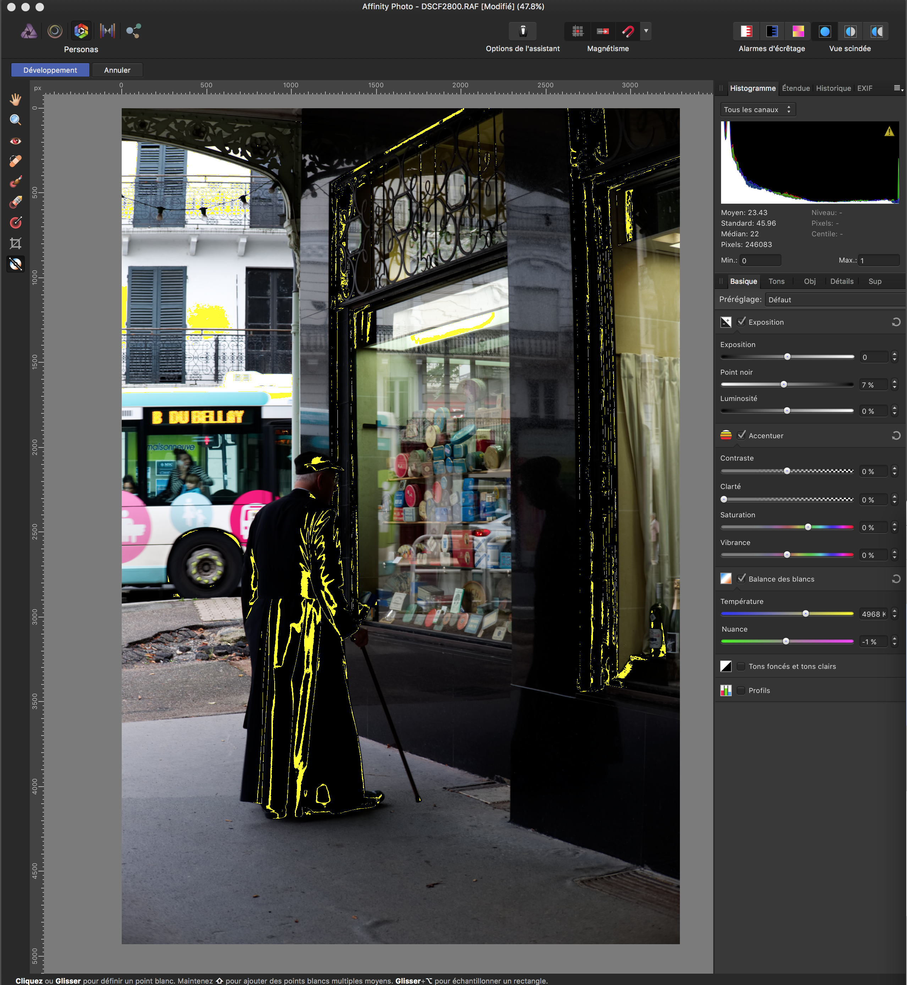Toggle the magnet snapping icon
The image size is (907, 985).
pos(628,32)
